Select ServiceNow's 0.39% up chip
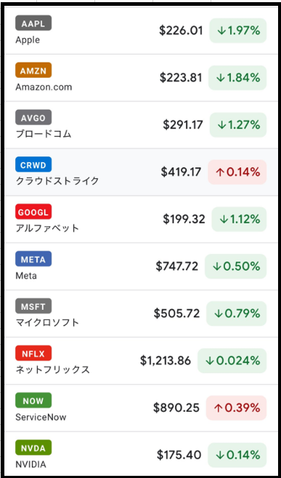Screen dimensions: 281x478 tap(236, 408)
